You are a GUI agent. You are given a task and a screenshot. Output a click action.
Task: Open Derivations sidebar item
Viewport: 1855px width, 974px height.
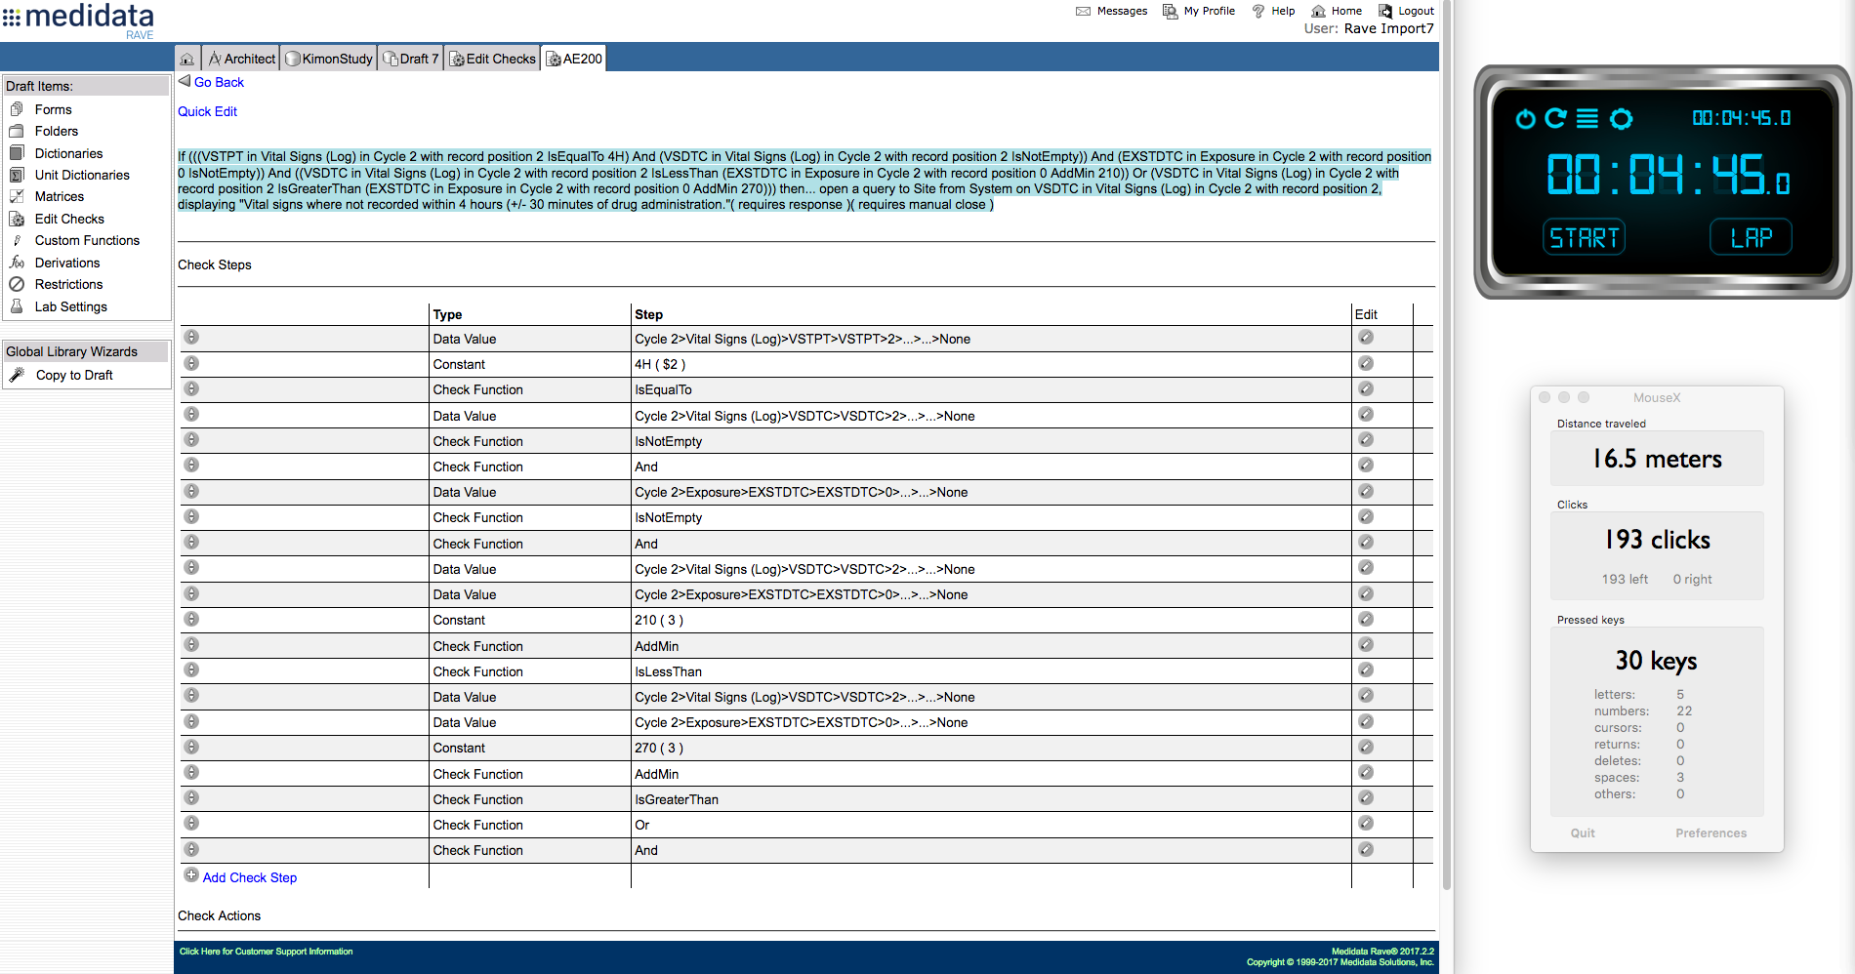(x=67, y=263)
